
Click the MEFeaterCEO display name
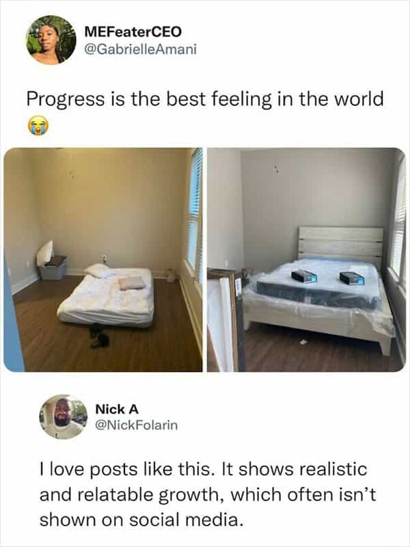[133, 31]
